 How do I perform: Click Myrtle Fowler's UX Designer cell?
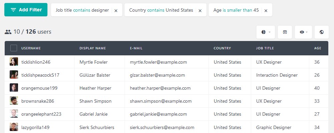(x=269, y=62)
